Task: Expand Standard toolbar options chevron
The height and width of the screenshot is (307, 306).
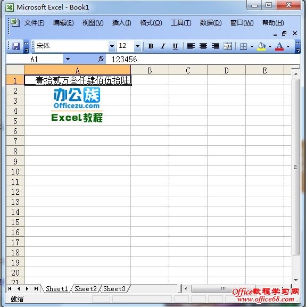Action: (27, 47)
